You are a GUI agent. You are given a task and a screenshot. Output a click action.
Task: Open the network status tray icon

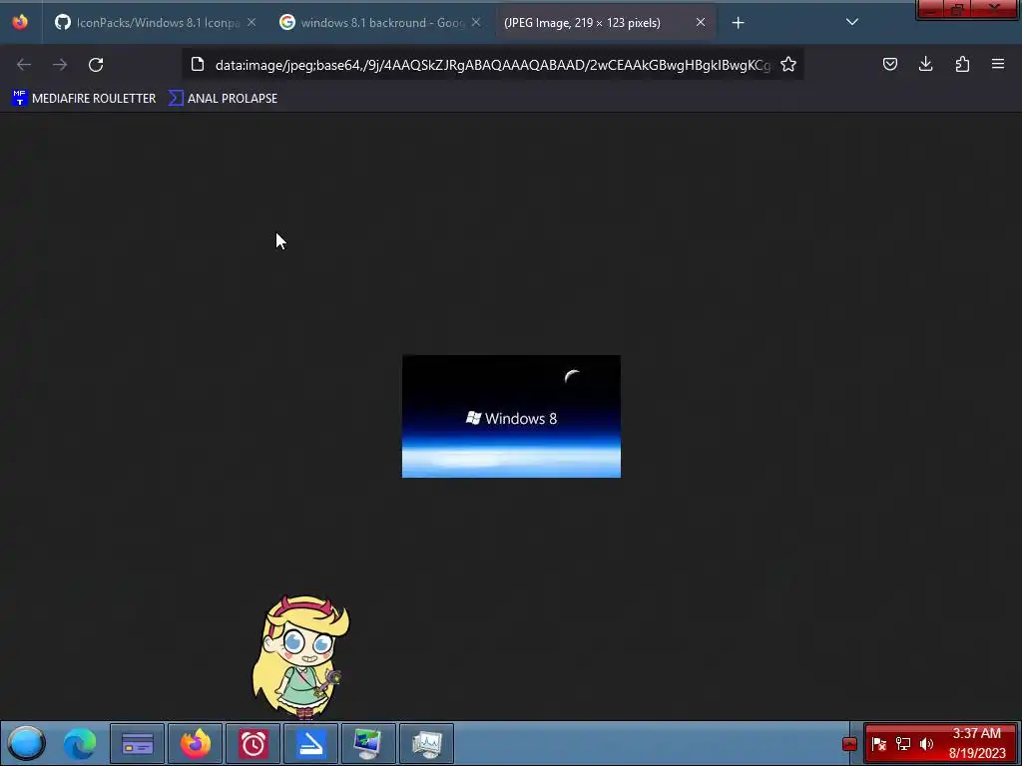click(x=902, y=744)
